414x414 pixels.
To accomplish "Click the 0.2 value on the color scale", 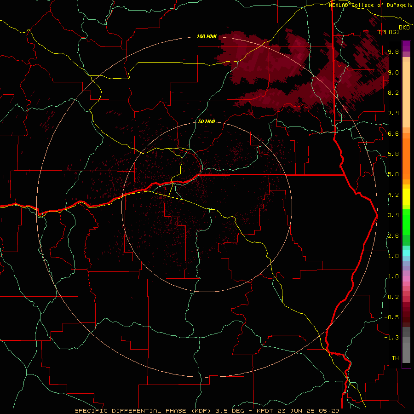I will [x=393, y=297].
